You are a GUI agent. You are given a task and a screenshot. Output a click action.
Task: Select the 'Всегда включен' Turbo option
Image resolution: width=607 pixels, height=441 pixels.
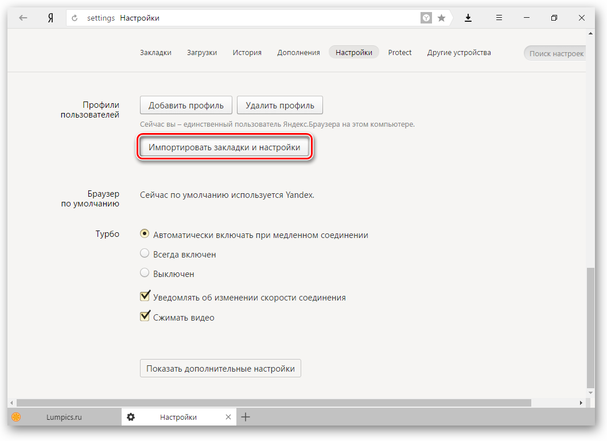[x=145, y=253]
